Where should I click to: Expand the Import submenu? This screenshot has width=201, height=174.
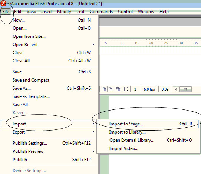[49, 124]
